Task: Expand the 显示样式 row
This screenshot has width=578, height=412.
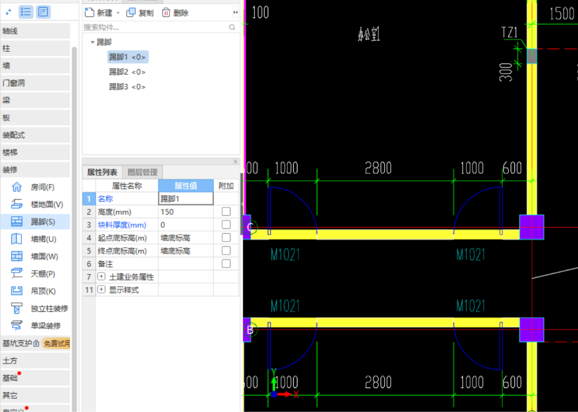Action: 101,289
